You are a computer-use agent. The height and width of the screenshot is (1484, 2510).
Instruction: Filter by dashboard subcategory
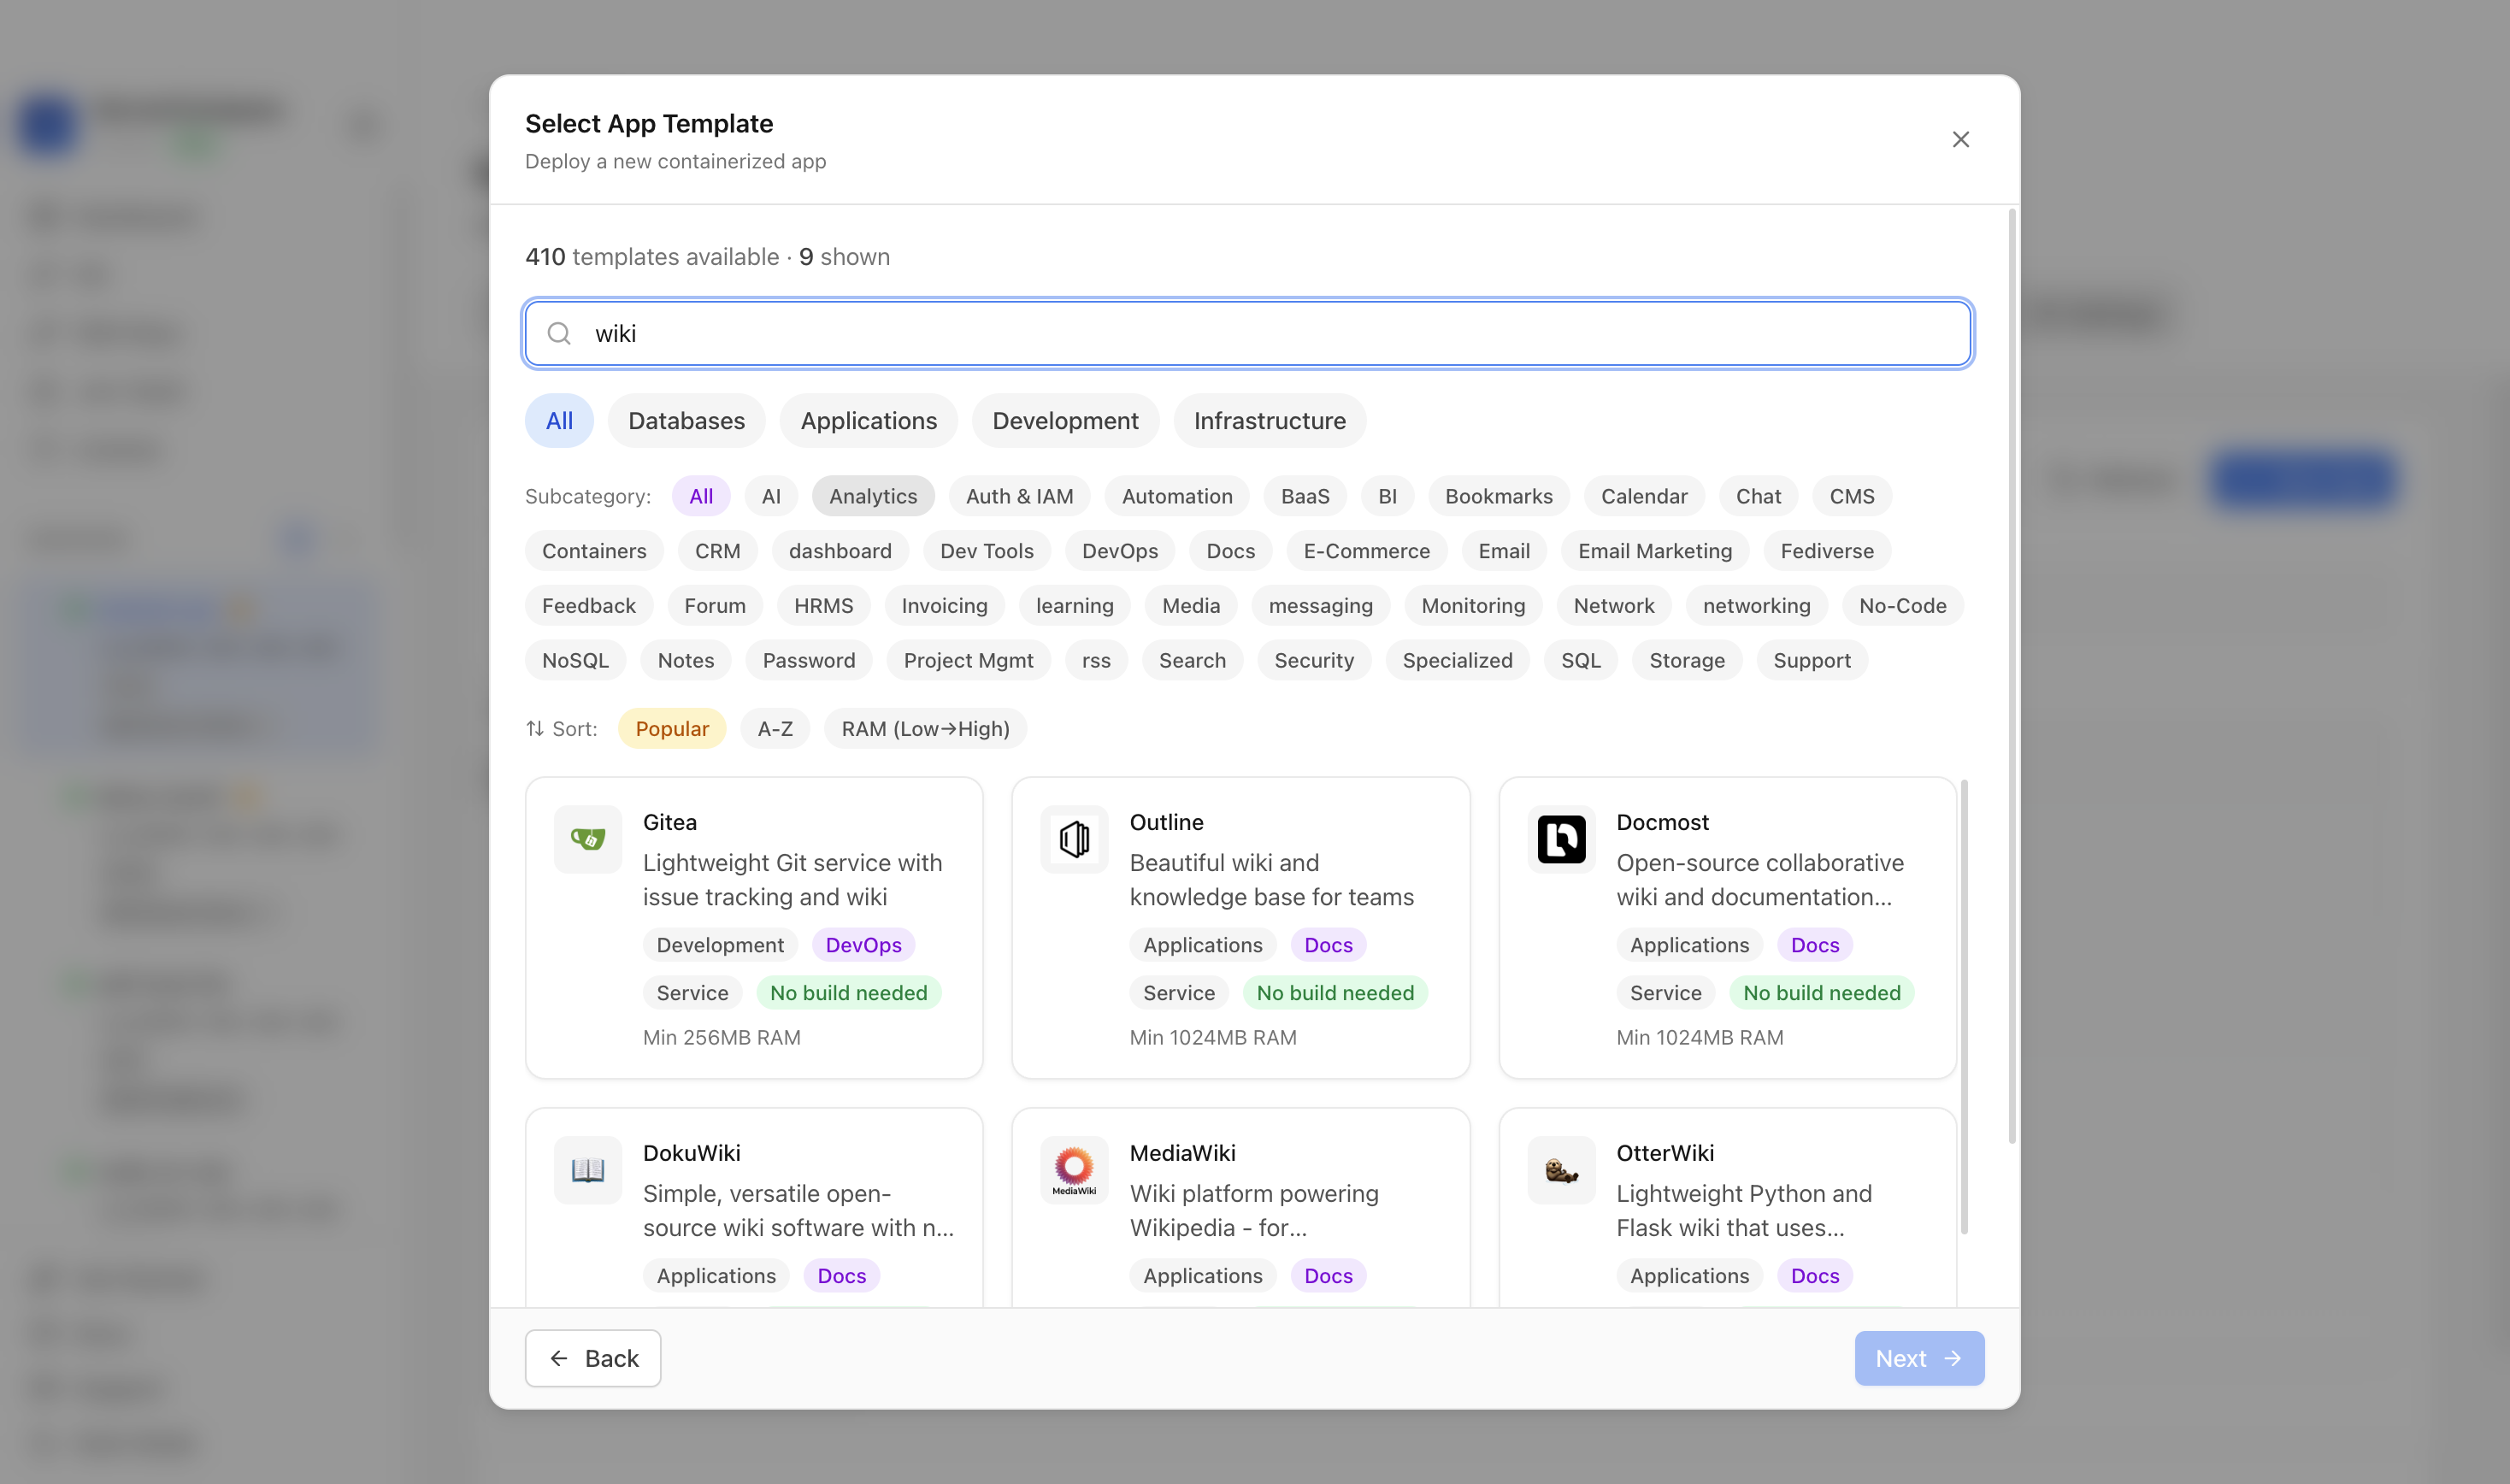(840, 551)
